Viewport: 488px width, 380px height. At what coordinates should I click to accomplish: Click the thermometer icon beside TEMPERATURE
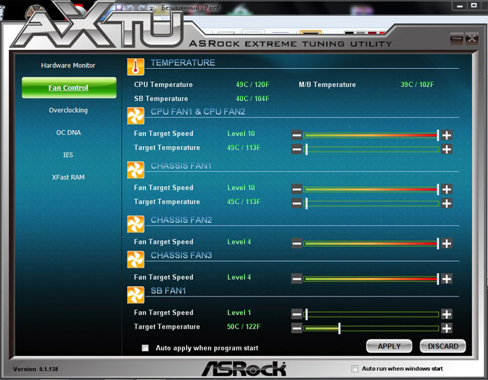point(135,66)
